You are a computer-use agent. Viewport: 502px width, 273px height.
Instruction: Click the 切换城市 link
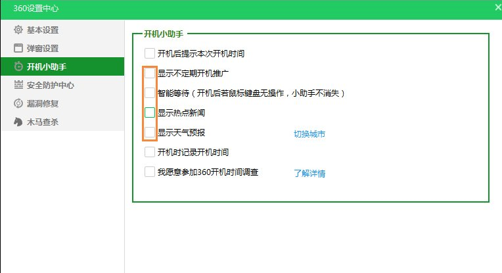(x=309, y=134)
